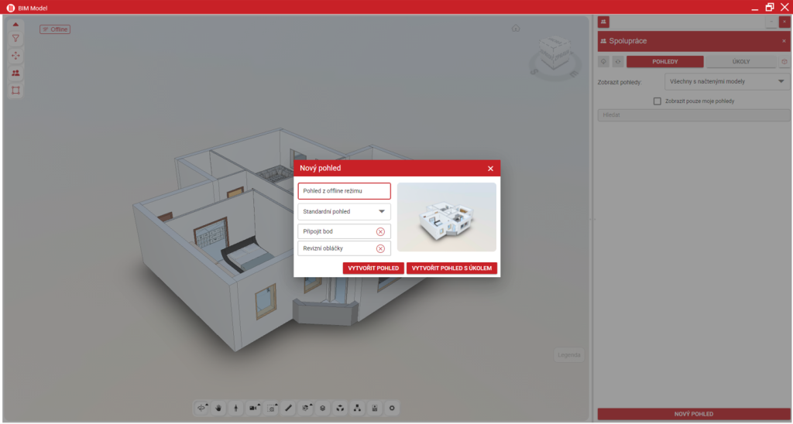Click the home view icon
The height and width of the screenshot is (424, 793).
(x=515, y=29)
